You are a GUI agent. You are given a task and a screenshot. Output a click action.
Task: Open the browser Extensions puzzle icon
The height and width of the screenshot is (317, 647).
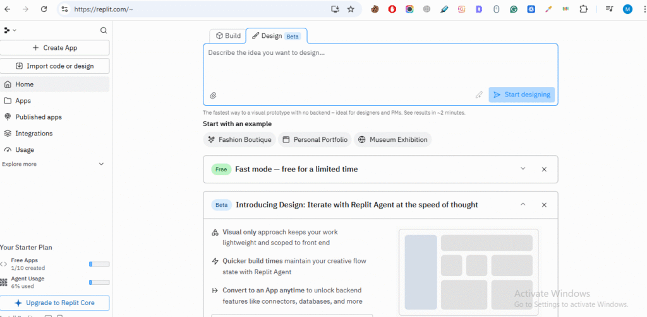coord(583,9)
